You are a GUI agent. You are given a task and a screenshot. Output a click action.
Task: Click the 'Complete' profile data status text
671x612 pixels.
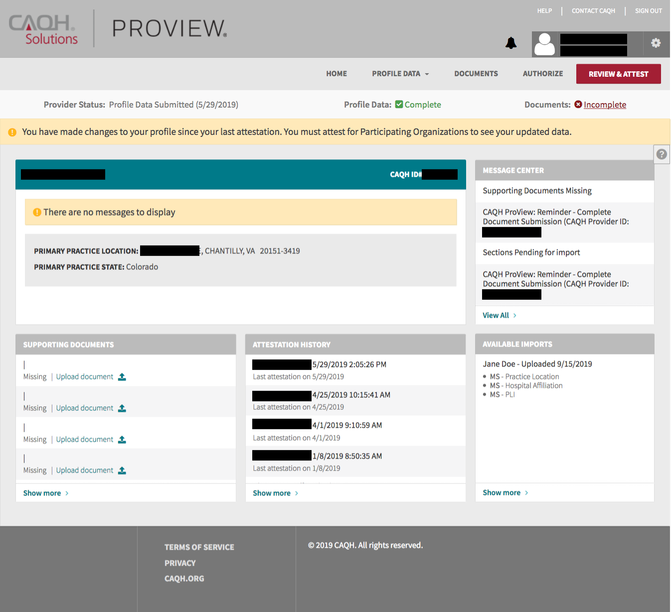[423, 105]
